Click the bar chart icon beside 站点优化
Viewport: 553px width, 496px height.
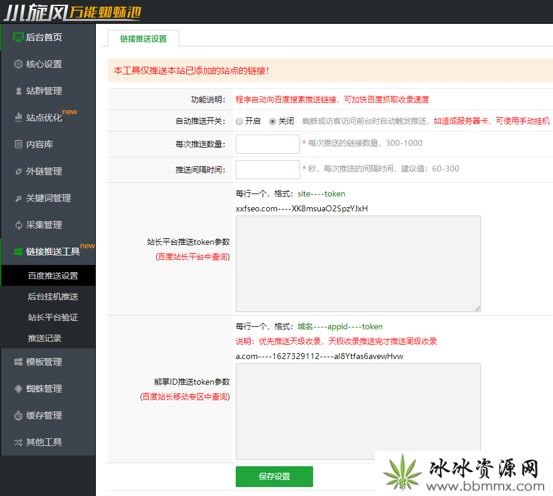tap(18, 117)
